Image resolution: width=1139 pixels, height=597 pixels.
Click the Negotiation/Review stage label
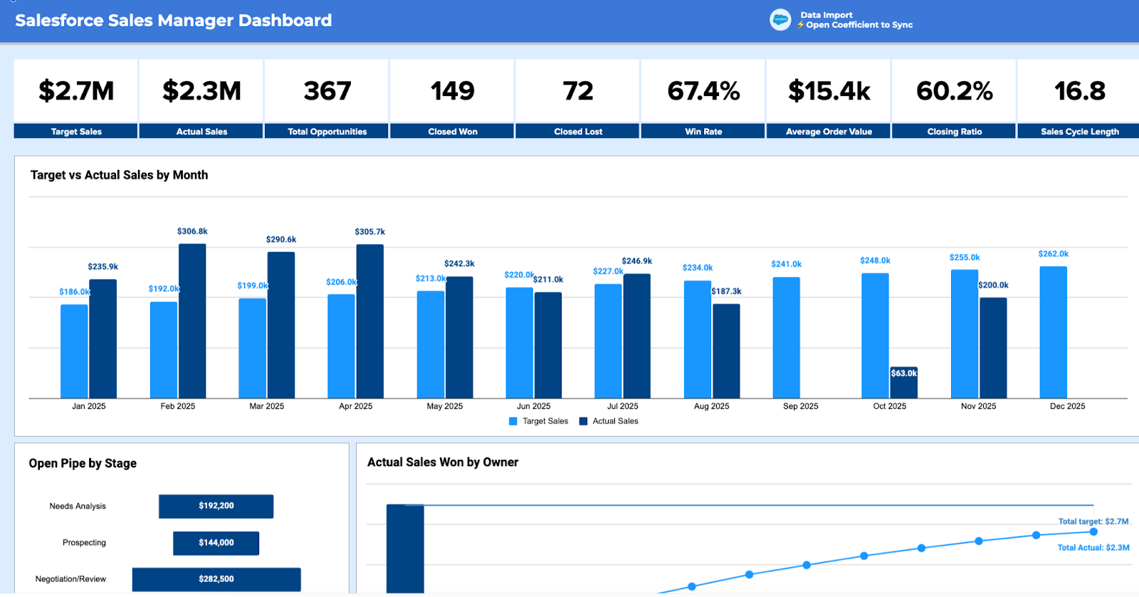[70, 579]
